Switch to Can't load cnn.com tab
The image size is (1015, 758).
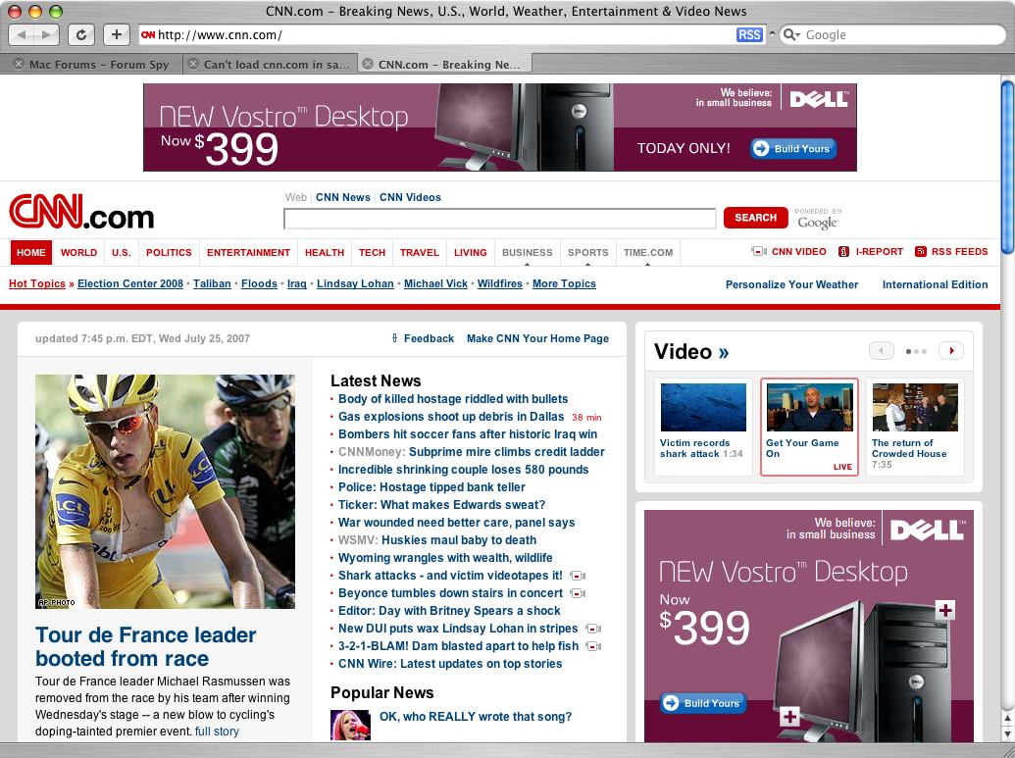coord(276,64)
